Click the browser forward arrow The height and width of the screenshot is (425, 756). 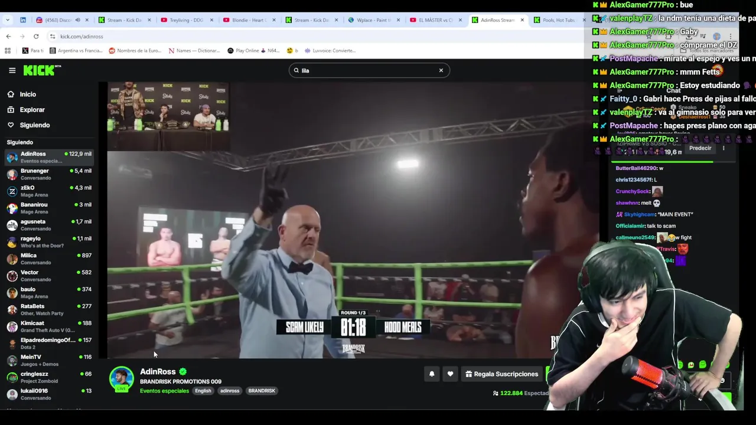tap(22, 37)
